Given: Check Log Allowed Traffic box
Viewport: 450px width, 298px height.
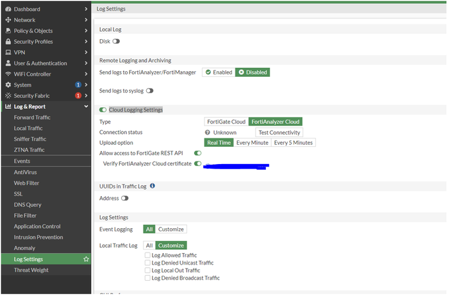Looking at the screenshot, I should pyautogui.click(x=147, y=255).
